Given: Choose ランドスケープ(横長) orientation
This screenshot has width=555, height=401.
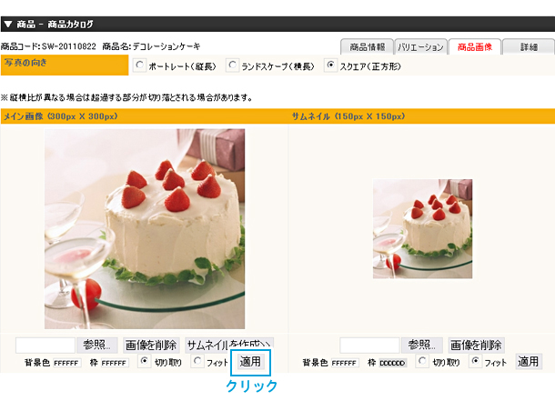Looking at the screenshot, I should [x=232, y=65].
